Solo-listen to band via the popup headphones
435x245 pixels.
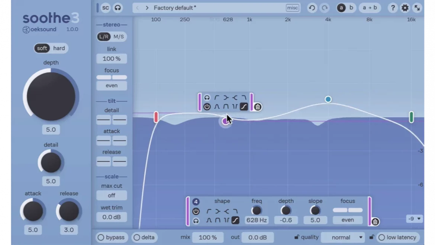207,98
